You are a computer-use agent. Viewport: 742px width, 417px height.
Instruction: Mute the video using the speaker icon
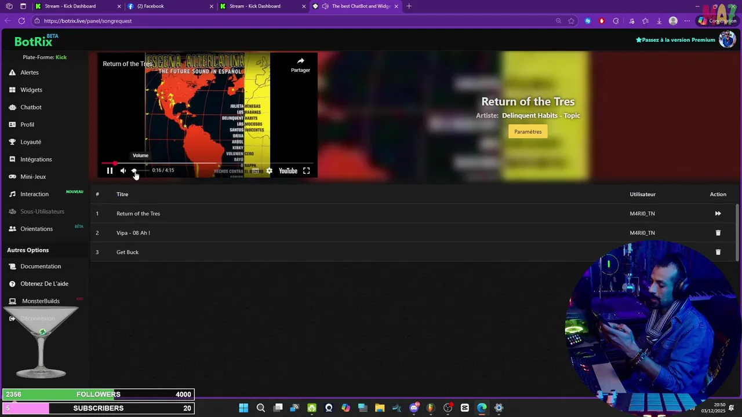[123, 171]
